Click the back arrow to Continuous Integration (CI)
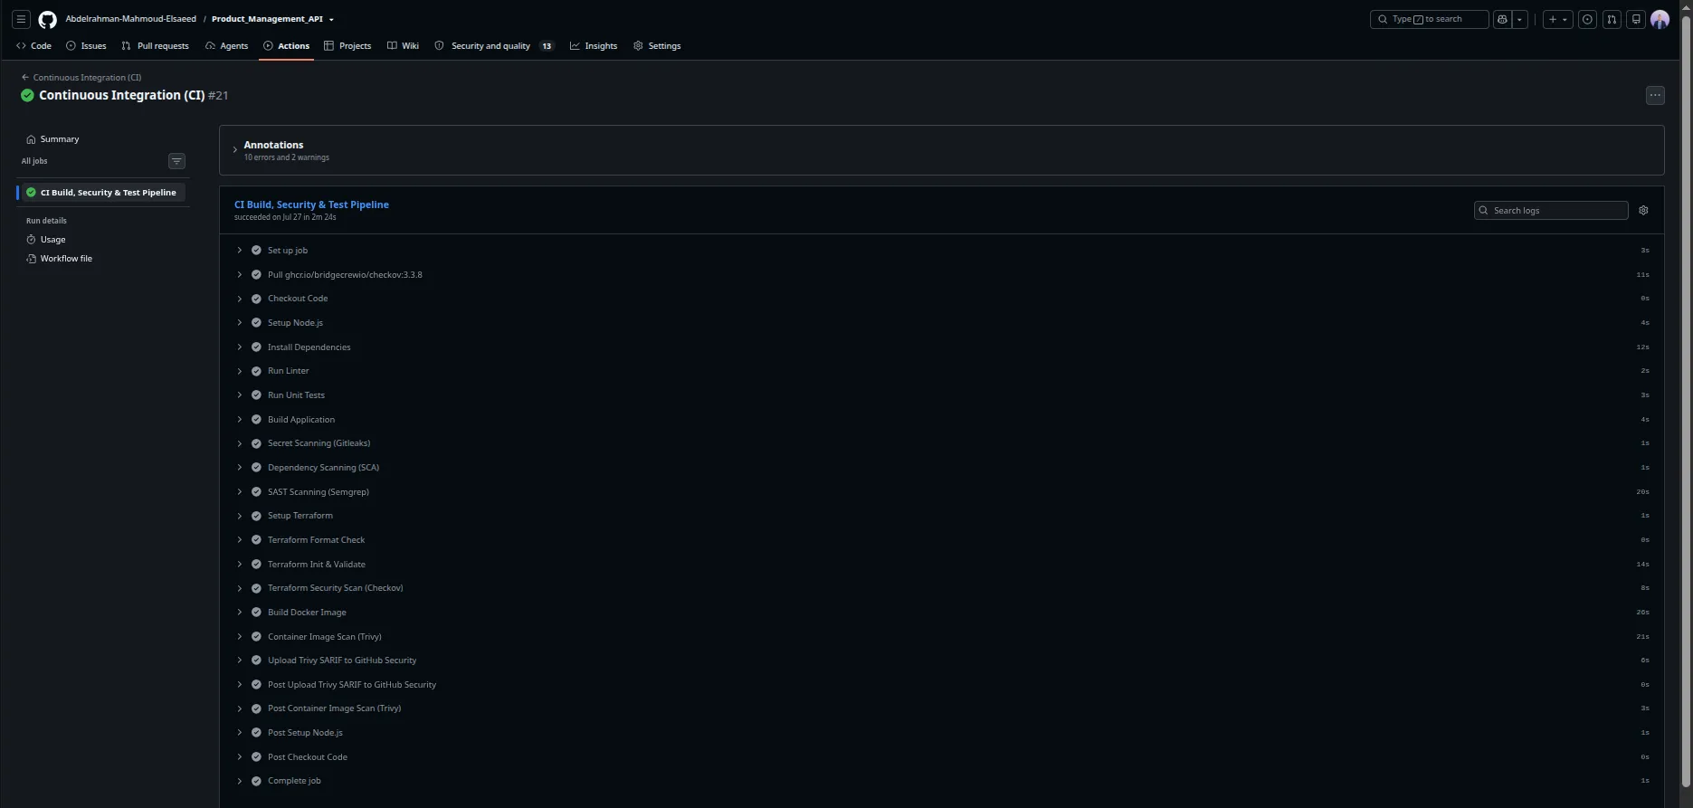 click(25, 78)
